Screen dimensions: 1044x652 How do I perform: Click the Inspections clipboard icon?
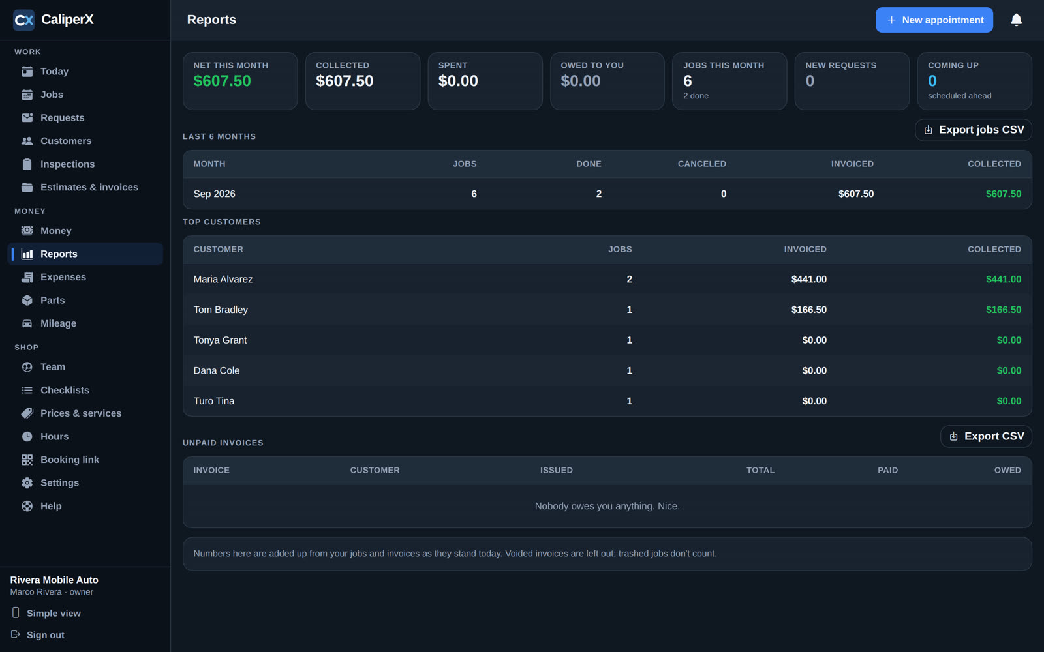click(x=27, y=164)
